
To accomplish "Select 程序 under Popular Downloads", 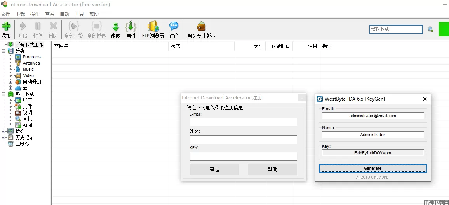I will point(28,100).
